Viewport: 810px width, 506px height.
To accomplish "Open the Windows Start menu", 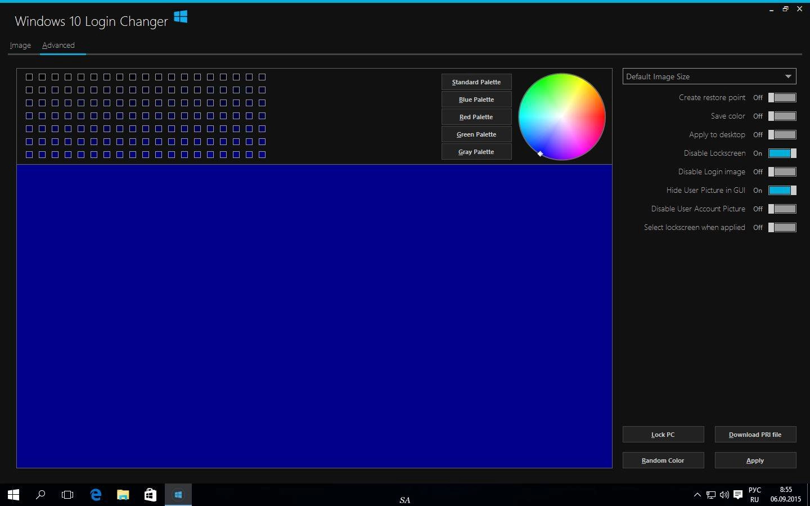I will point(13,495).
